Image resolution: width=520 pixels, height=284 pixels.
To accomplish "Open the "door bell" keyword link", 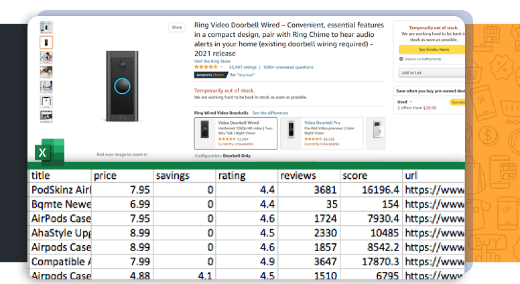I will (246, 75).
